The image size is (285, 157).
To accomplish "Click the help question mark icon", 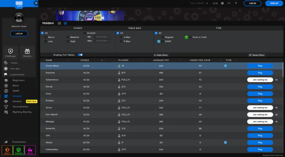I will click(236, 3).
